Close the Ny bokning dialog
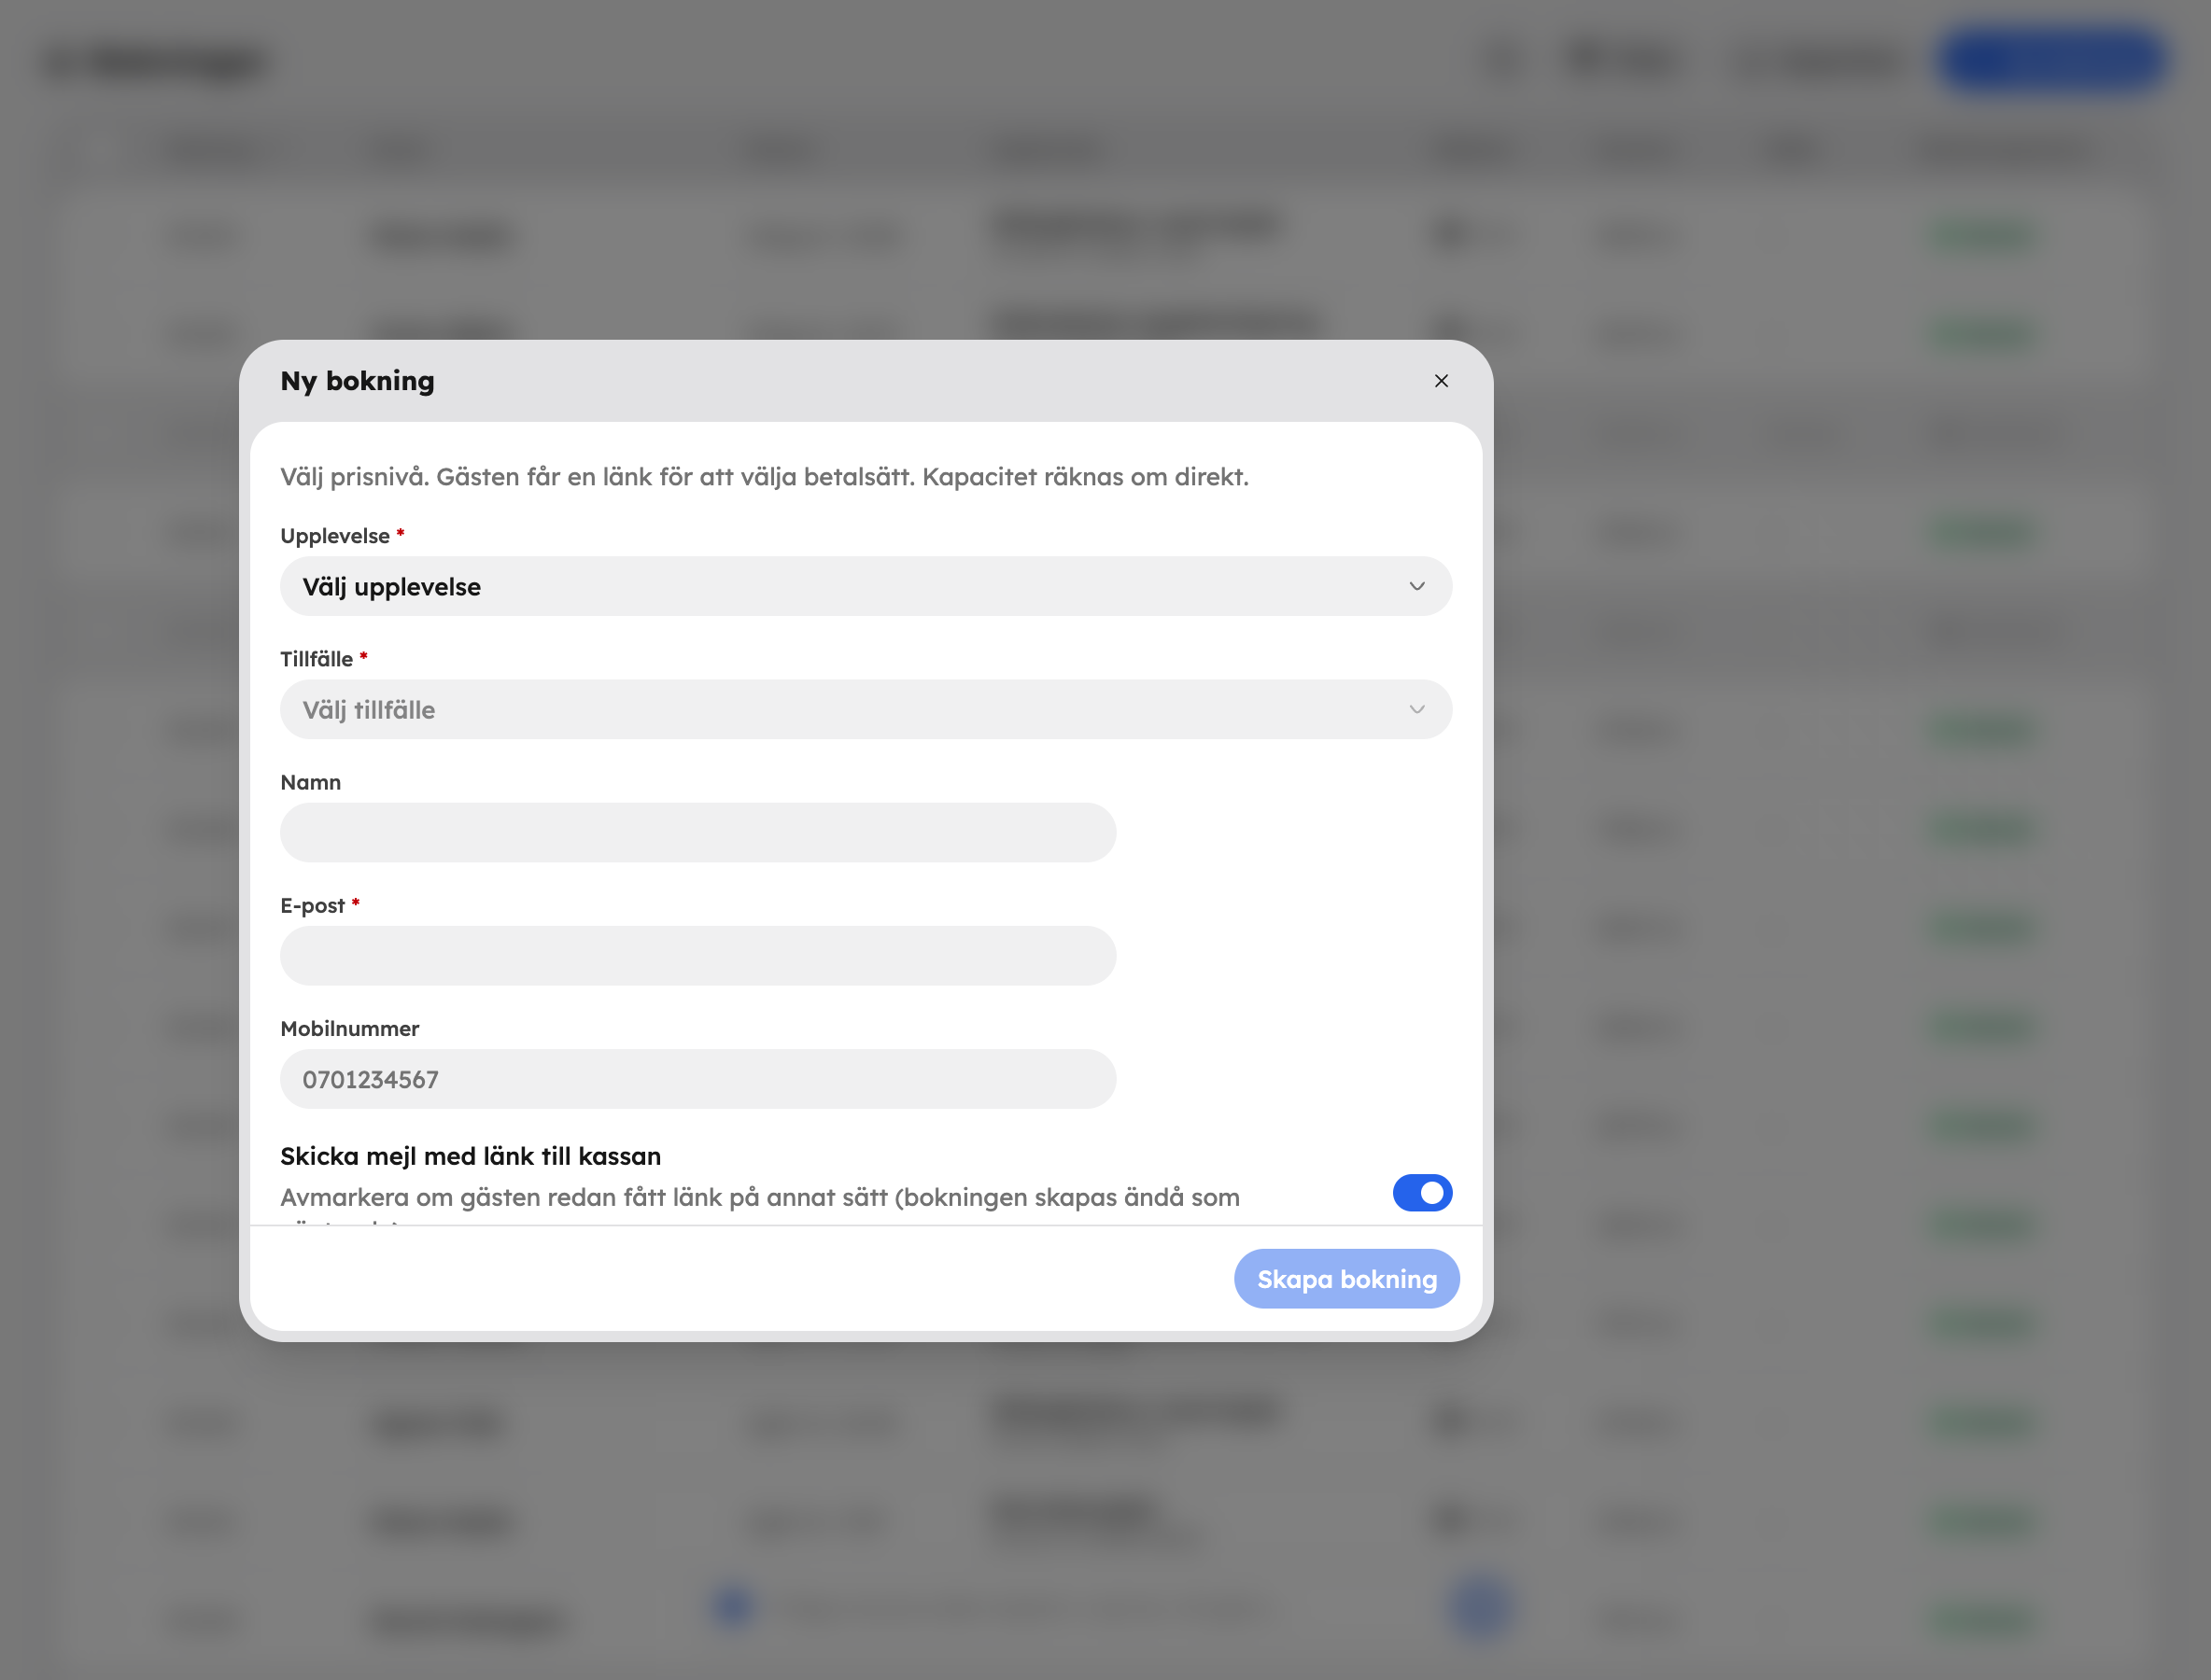 1441,381
